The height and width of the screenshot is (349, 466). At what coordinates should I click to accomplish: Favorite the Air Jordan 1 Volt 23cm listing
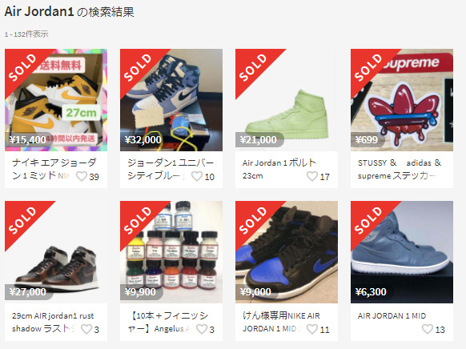tap(311, 176)
